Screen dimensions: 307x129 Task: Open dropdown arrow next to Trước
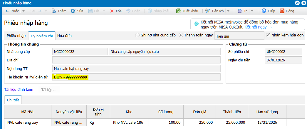pos(24,11)
